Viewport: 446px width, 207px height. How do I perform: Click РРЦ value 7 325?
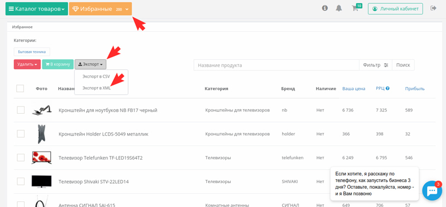tap(381, 110)
